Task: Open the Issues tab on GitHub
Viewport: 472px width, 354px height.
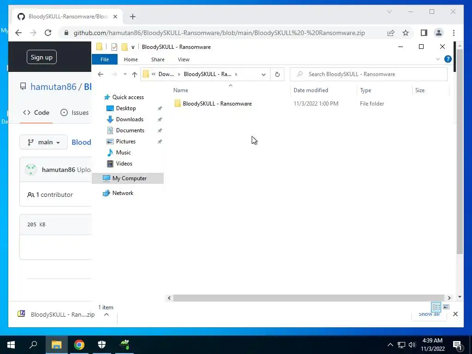Action: pyautogui.click(x=74, y=112)
